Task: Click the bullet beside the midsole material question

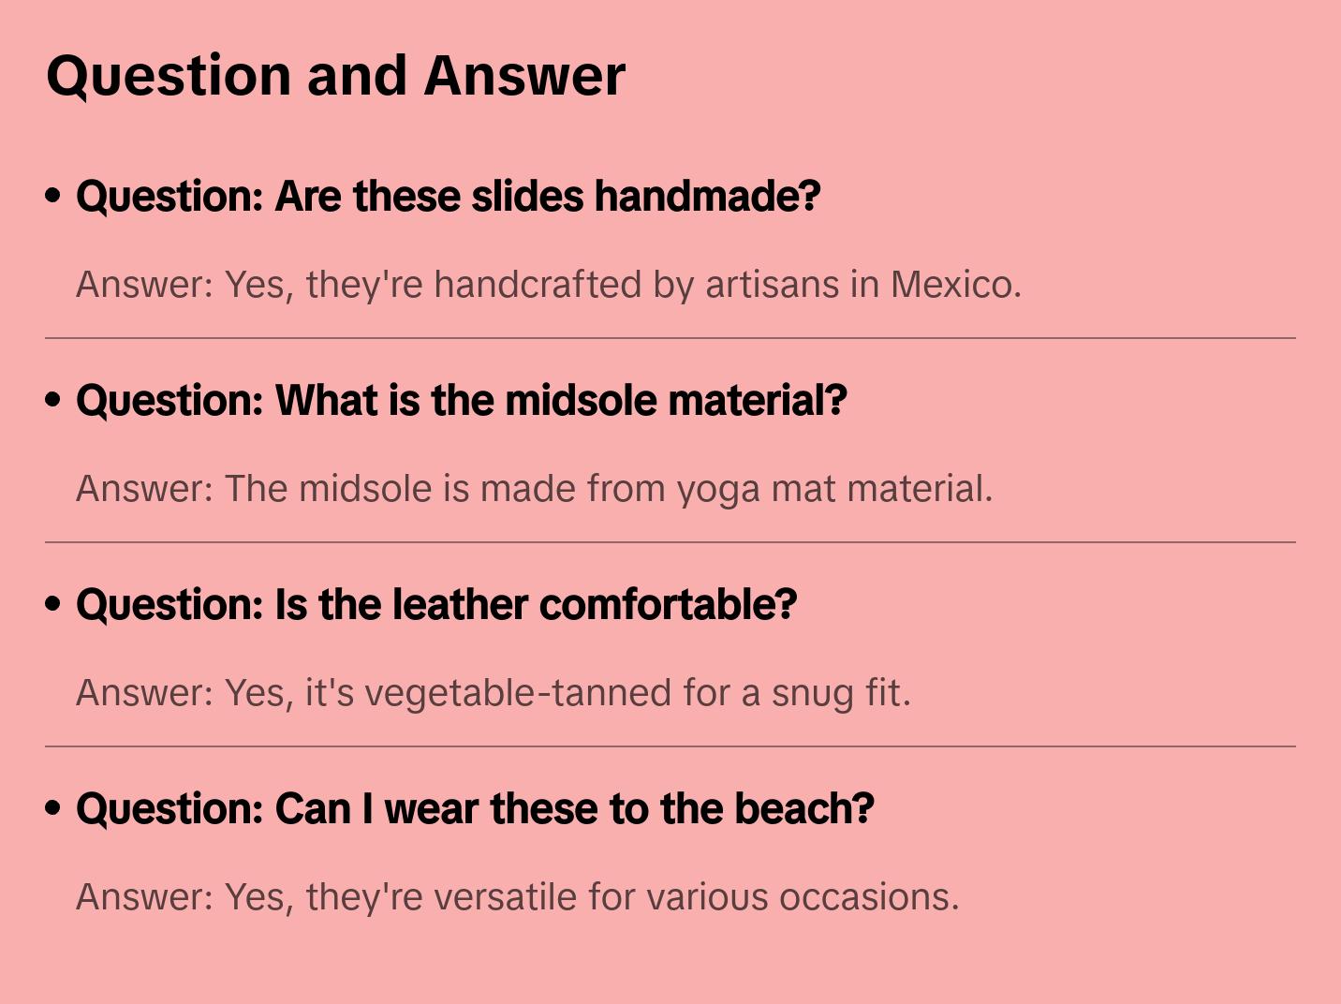Action: tap(53, 400)
